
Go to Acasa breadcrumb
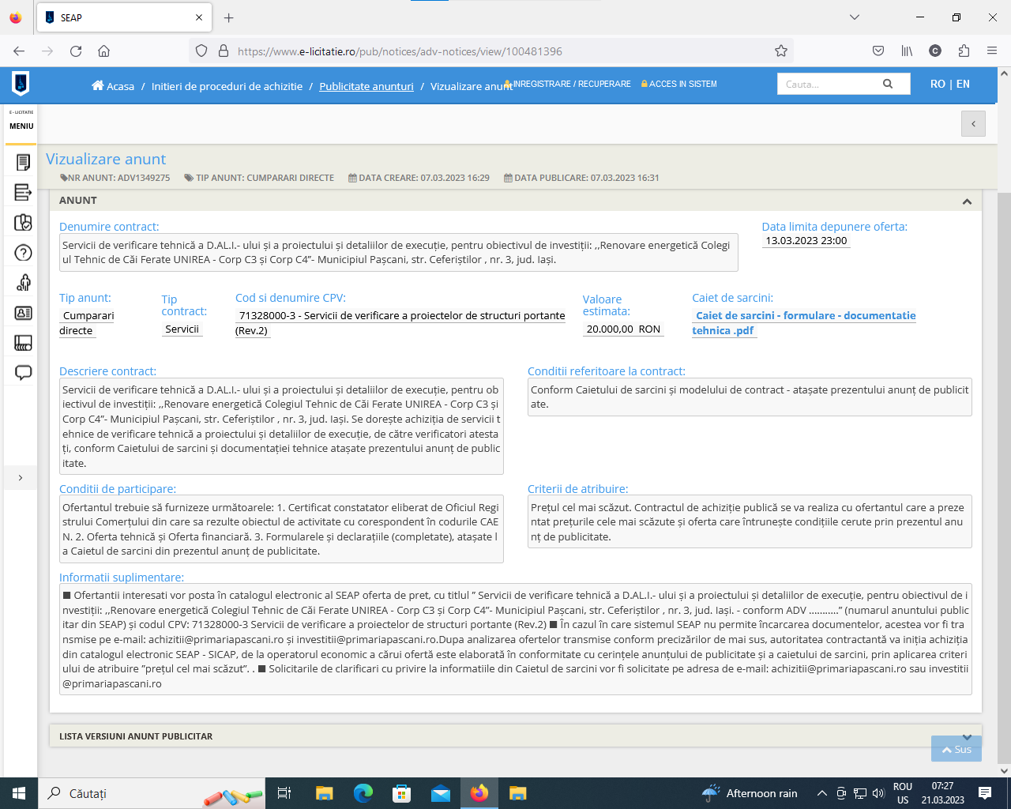click(x=113, y=86)
